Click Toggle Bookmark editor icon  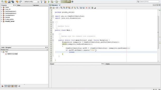(77, 8)
